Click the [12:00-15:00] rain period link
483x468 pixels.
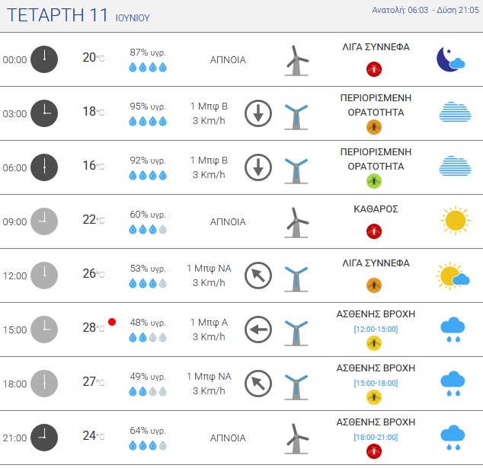[x=376, y=330]
